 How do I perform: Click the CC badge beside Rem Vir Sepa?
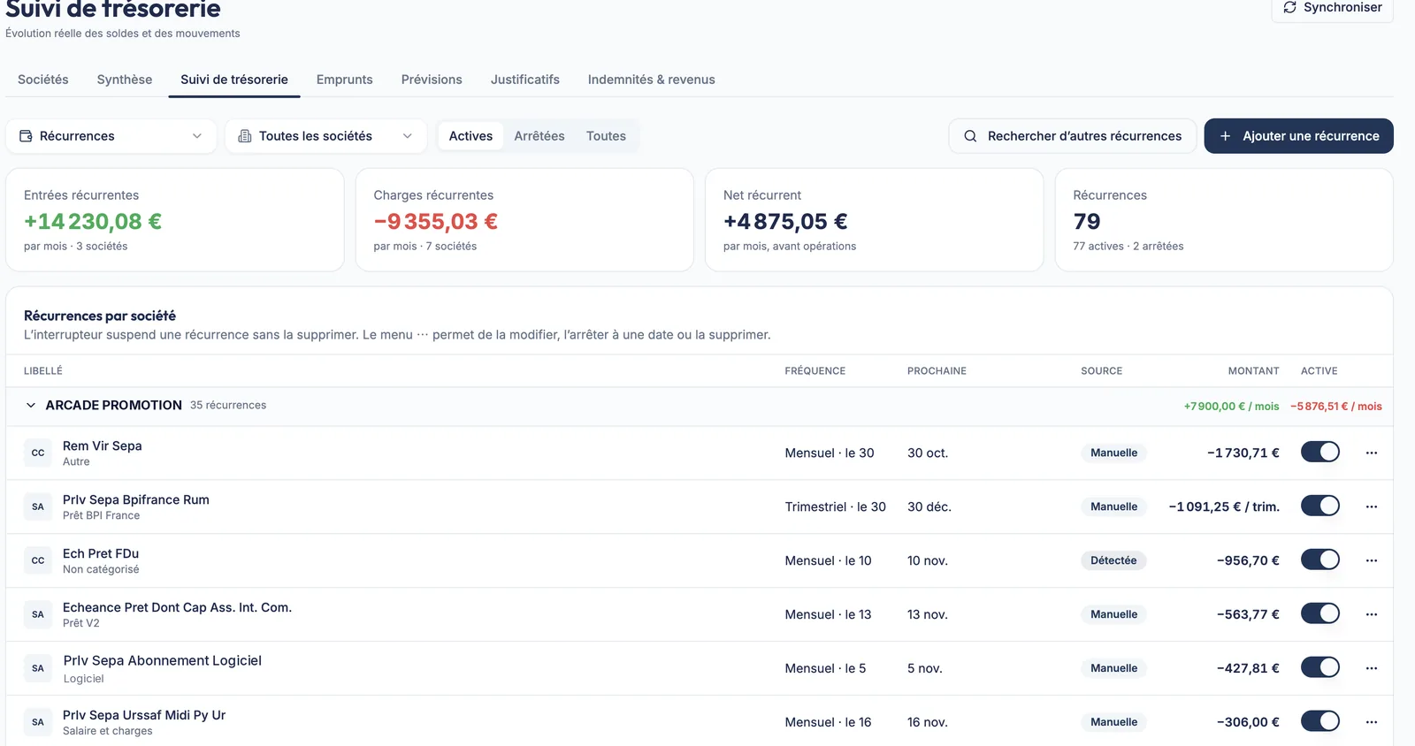[x=38, y=453]
